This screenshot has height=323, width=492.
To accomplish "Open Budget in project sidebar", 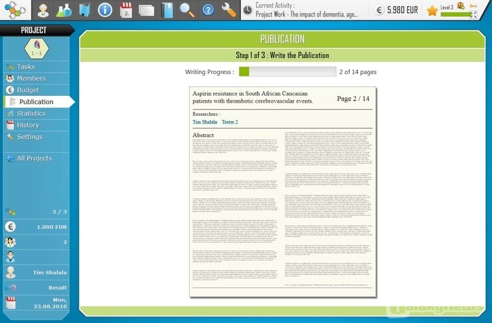I will [x=37, y=90].
